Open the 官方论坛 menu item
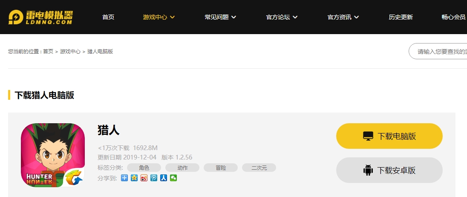Screen dimensions: 467x197 [278, 17]
